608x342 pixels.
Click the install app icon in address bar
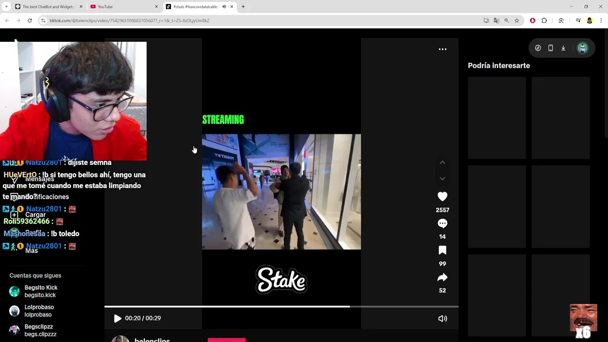pos(486,20)
